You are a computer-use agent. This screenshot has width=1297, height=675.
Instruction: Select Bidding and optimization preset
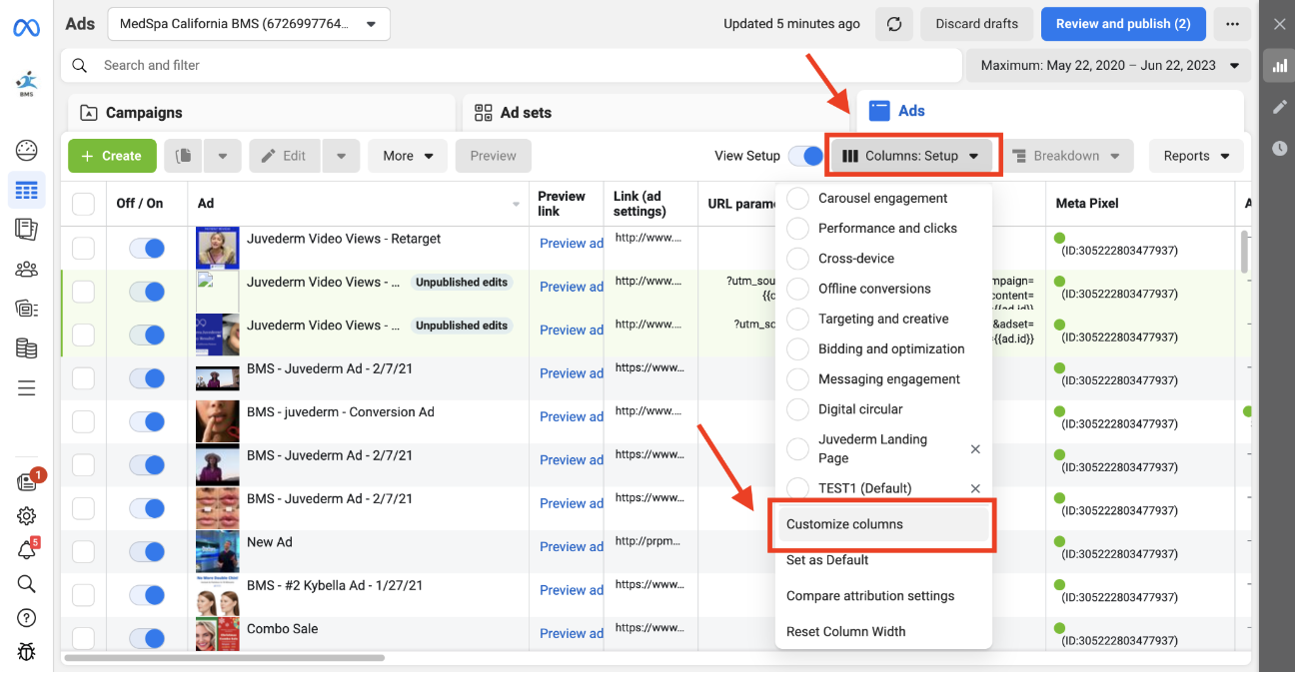click(x=798, y=349)
